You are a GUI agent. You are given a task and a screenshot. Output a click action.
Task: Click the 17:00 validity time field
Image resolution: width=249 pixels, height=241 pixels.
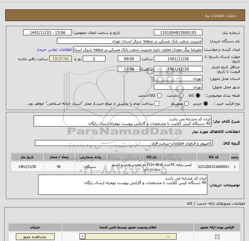[128, 69]
